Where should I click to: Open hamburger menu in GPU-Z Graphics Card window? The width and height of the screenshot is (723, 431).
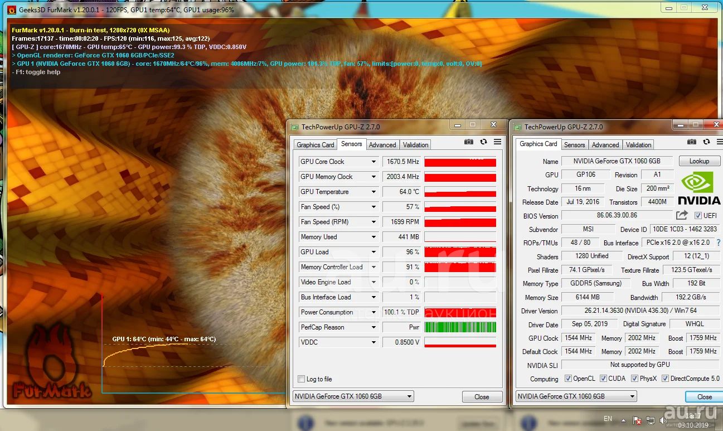point(719,142)
